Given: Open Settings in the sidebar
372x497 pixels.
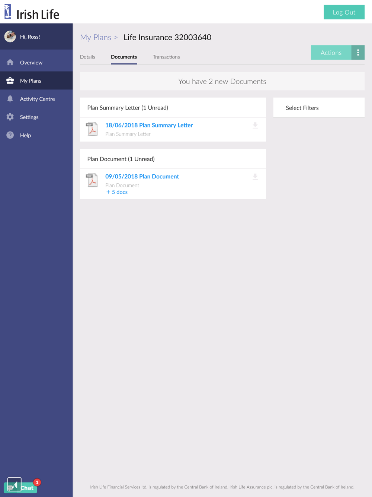Looking at the screenshot, I should (36, 117).
